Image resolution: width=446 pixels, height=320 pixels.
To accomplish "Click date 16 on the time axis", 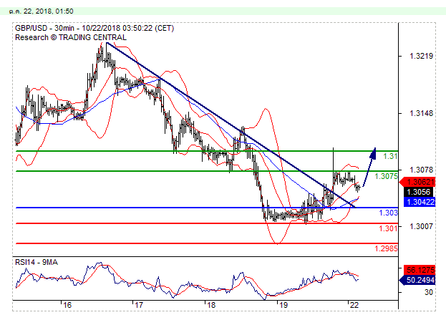I will tap(67, 304).
